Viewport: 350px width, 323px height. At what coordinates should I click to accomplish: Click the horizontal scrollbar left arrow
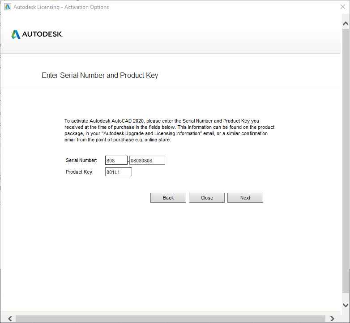[10, 319]
